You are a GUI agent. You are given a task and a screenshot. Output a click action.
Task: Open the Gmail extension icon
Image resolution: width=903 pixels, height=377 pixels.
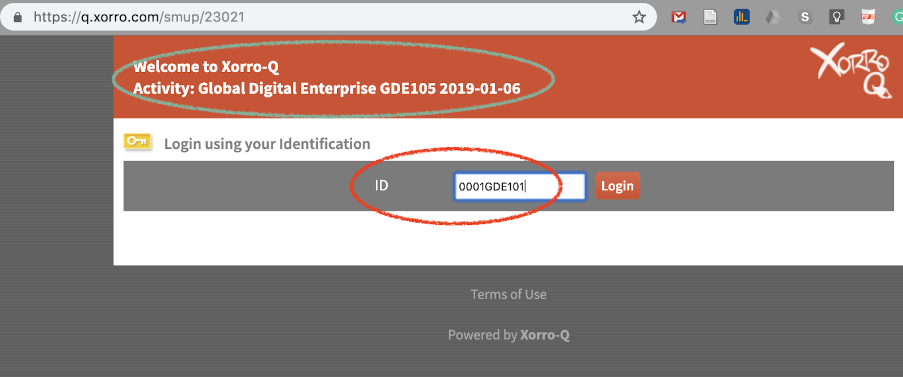tap(679, 17)
